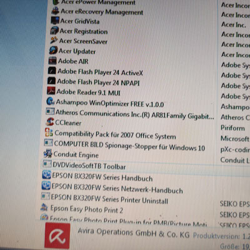Viewport: 250px width, 250px height.
Task: Select Adobe Flash Player 24 NPAPI
Action: [98, 82]
